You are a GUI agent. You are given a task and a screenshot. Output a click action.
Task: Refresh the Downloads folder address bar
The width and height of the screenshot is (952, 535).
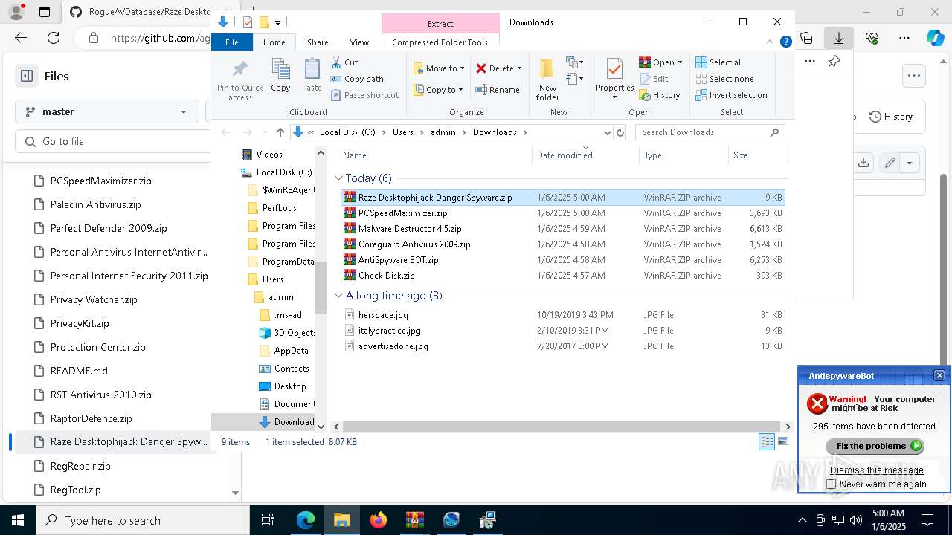620,132
